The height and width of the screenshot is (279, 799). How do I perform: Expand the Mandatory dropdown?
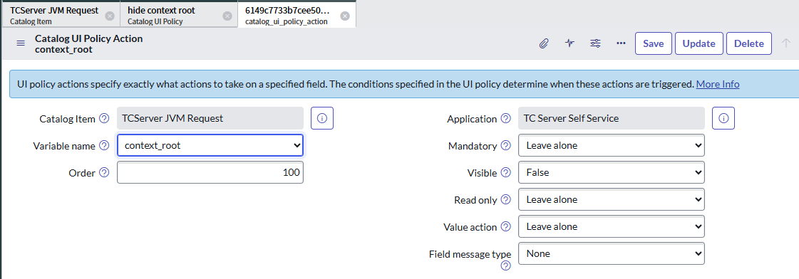click(x=612, y=146)
